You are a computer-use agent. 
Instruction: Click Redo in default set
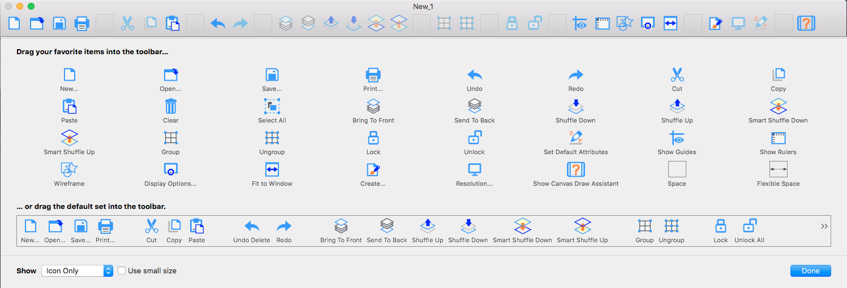[x=284, y=231]
